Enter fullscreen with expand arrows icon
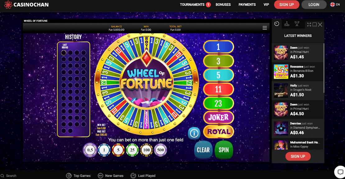The image size is (345, 179). [x=309, y=25]
